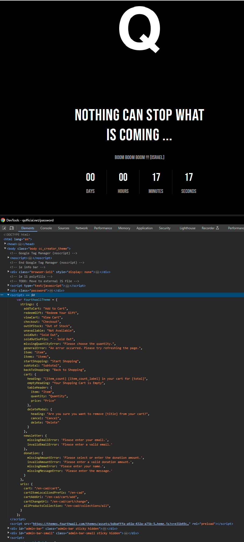Expand the head element's ellipsis badge
This screenshot has height=542, width=244.
pos(20,244)
